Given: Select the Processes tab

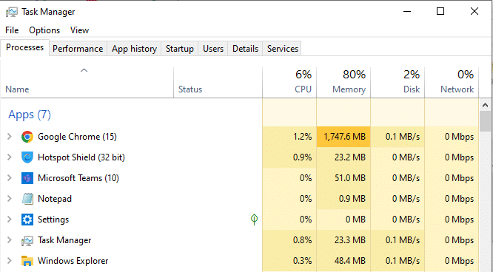Looking at the screenshot, I should pos(25,48).
